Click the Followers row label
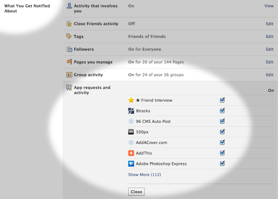This screenshot has height=199, width=278. [x=84, y=49]
